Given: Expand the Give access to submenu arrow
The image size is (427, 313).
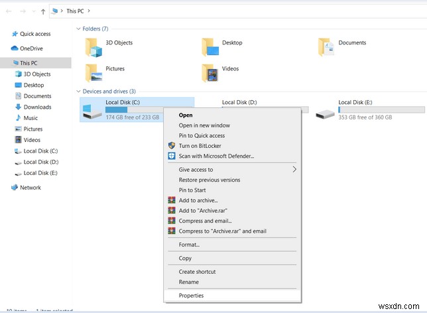Looking at the screenshot, I should pos(294,170).
